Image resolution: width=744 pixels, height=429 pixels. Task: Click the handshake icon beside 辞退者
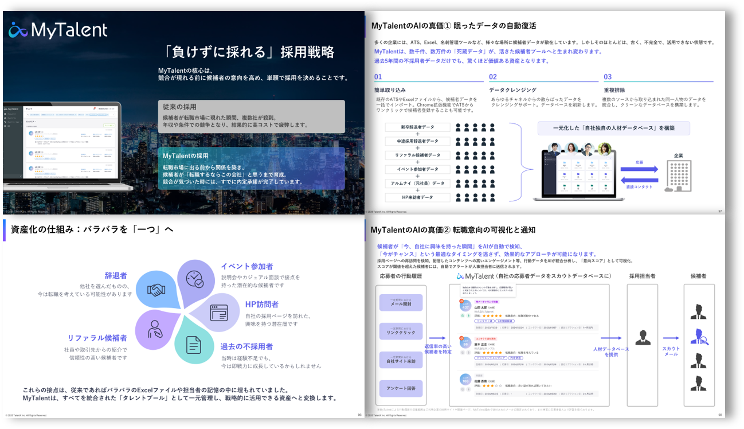tap(156, 290)
